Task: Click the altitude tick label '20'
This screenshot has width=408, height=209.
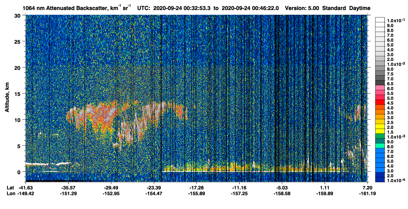Action: click(18, 68)
